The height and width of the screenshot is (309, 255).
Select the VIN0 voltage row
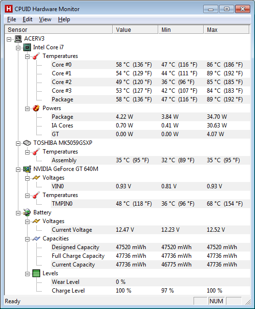coord(150,186)
